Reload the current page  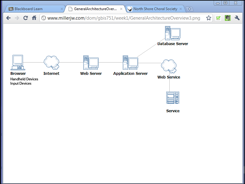pos(26,18)
